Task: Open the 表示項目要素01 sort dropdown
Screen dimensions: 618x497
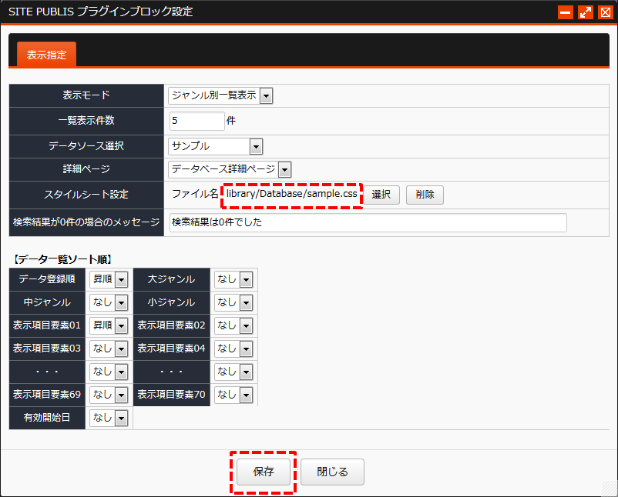Action: [x=109, y=326]
